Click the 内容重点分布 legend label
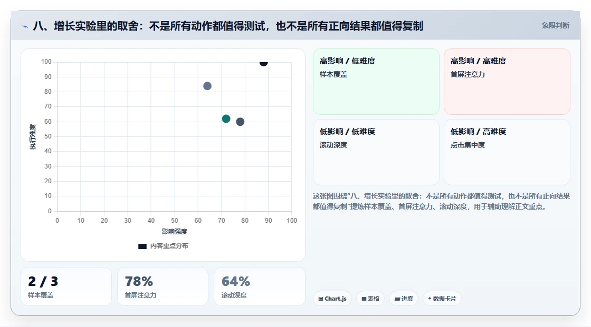The height and width of the screenshot is (327, 591). [169, 246]
